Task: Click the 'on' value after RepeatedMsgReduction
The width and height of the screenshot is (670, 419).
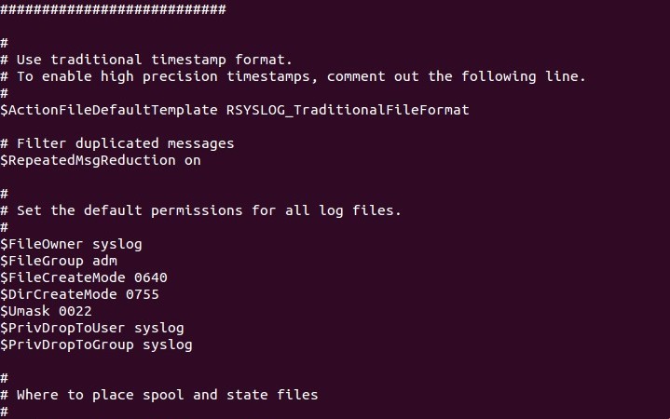Action: coord(193,161)
